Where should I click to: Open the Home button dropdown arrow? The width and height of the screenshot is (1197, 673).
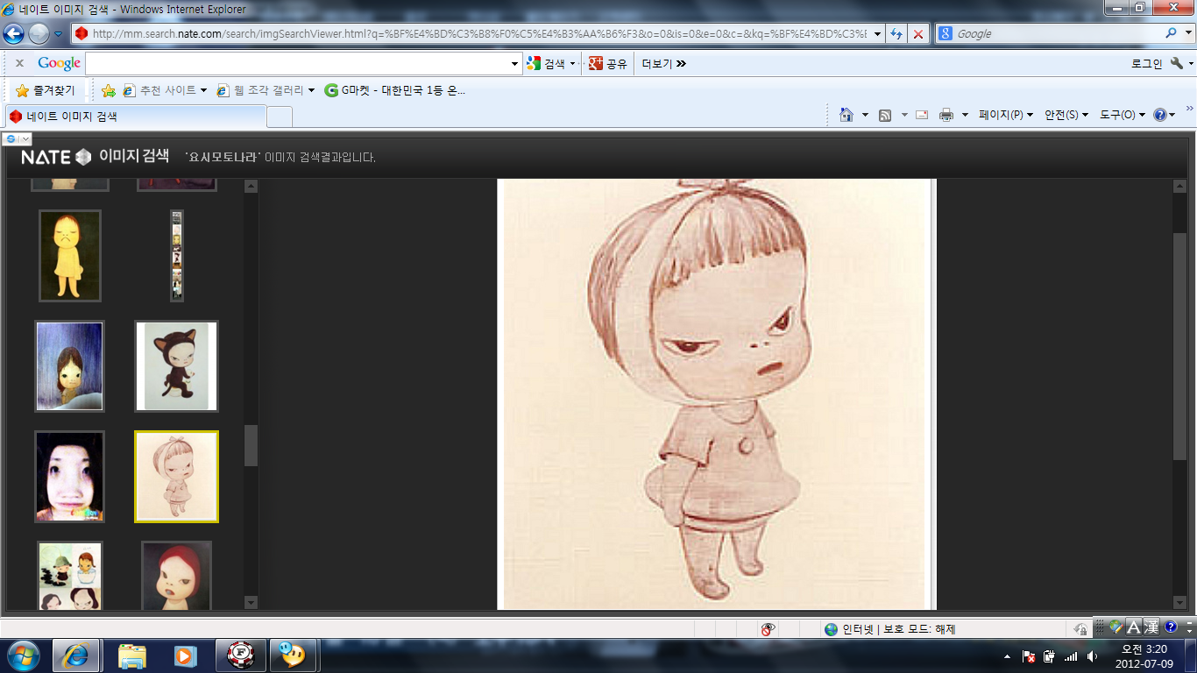click(x=865, y=115)
